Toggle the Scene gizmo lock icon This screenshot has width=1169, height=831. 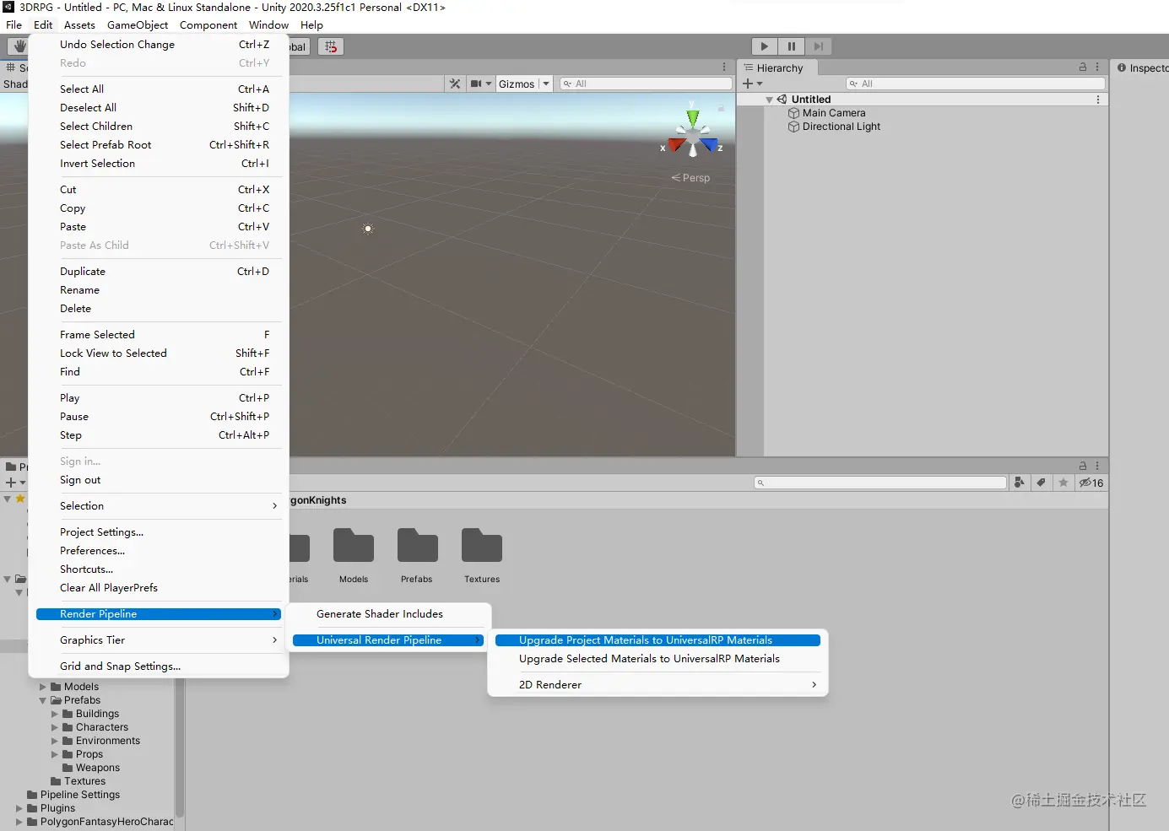tap(721, 108)
